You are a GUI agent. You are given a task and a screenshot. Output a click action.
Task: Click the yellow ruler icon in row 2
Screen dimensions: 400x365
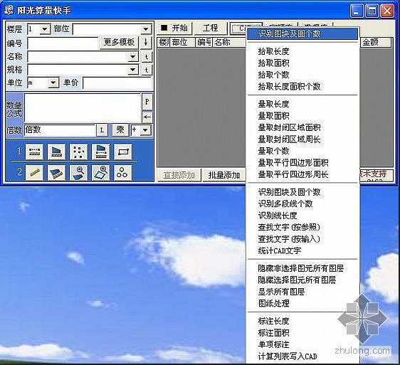[x=34, y=173]
